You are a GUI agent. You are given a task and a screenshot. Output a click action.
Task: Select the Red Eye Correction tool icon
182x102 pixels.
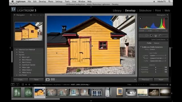coord(151,35)
